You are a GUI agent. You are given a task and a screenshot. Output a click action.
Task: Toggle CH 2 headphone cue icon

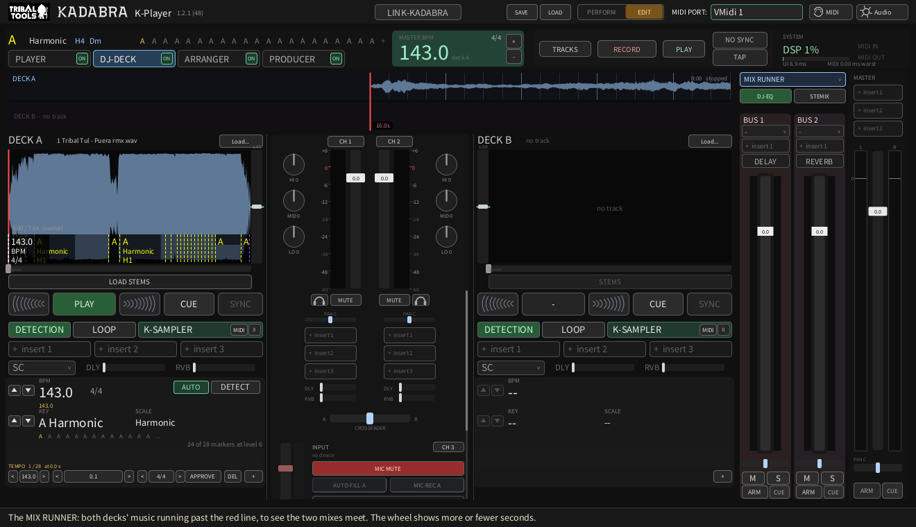(x=421, y=300)
